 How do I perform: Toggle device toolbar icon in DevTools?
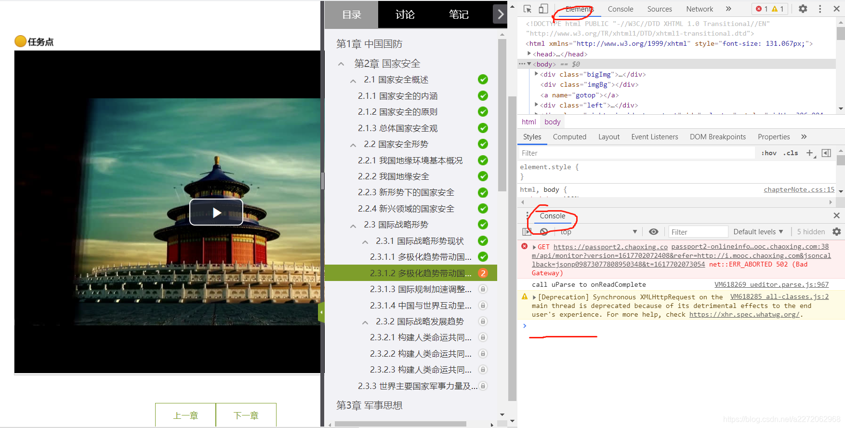click(543, 9)
